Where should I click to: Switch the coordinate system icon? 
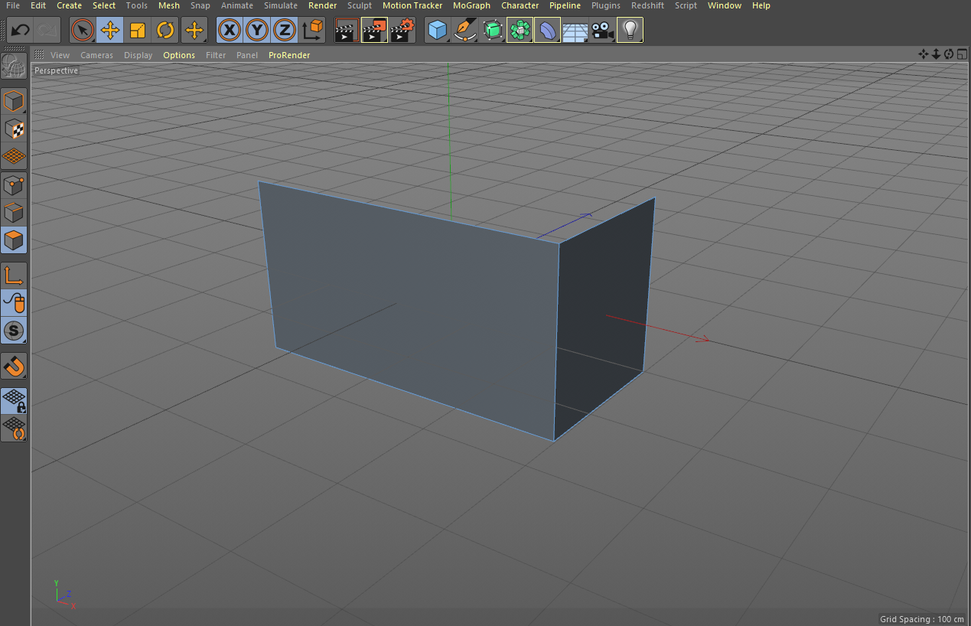312,31
